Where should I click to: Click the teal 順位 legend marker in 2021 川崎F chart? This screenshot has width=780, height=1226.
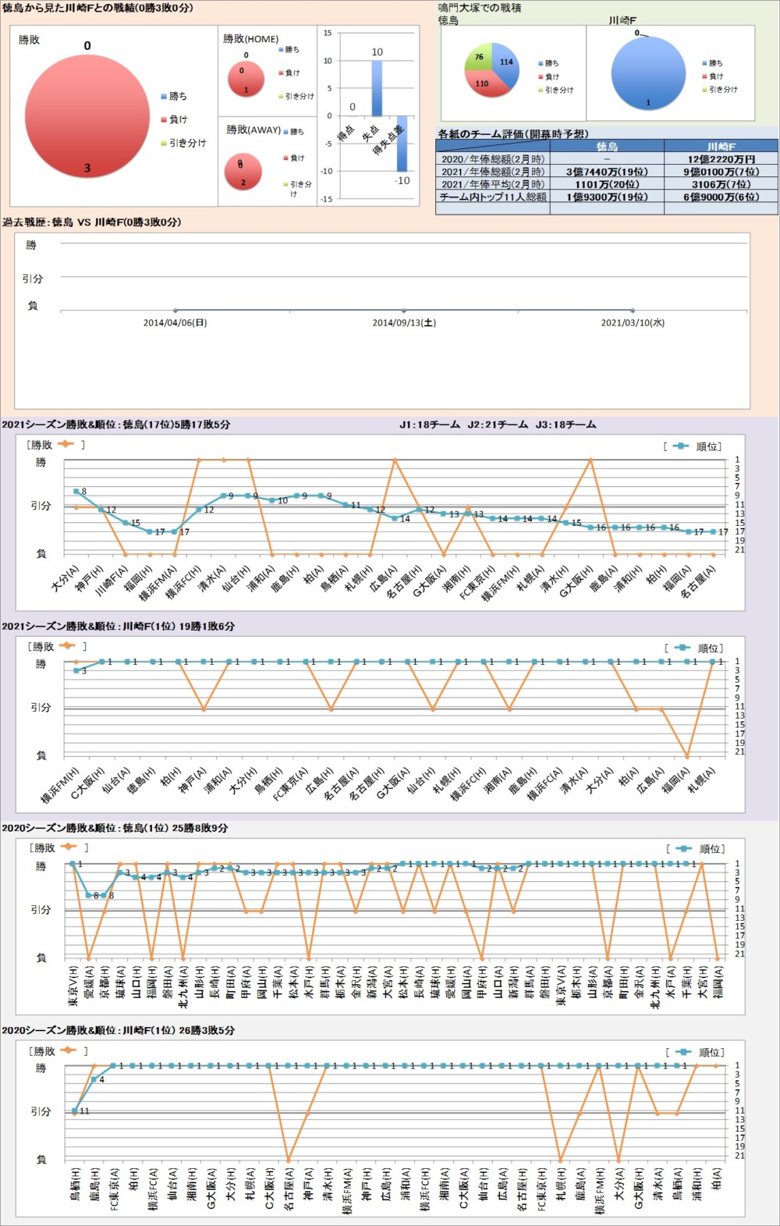tap(682, 648)
